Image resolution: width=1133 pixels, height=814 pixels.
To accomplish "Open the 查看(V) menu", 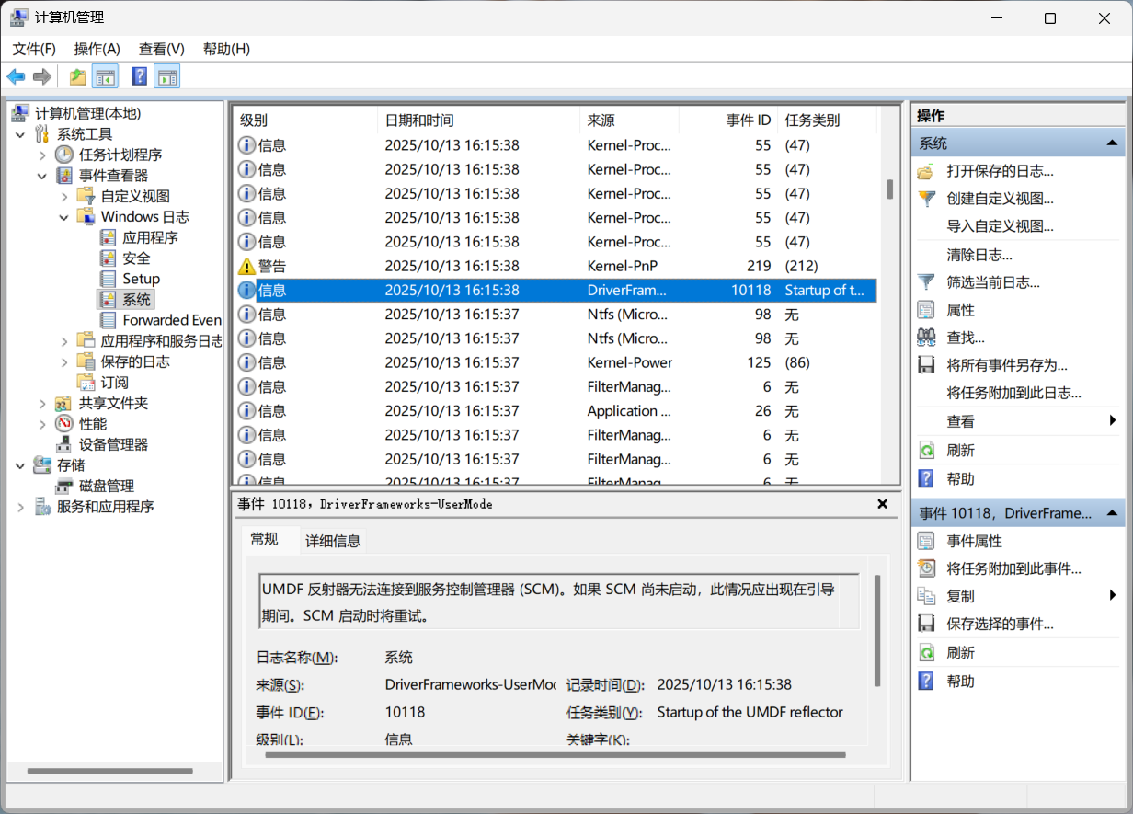I will (162, 49).
